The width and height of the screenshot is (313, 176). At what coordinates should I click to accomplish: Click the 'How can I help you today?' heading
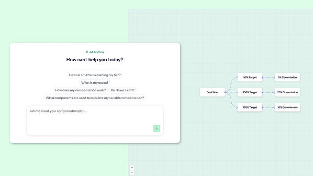tap(95, 60)
